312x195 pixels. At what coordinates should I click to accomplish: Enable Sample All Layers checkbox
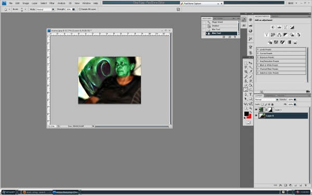click(x=80, y=9)
